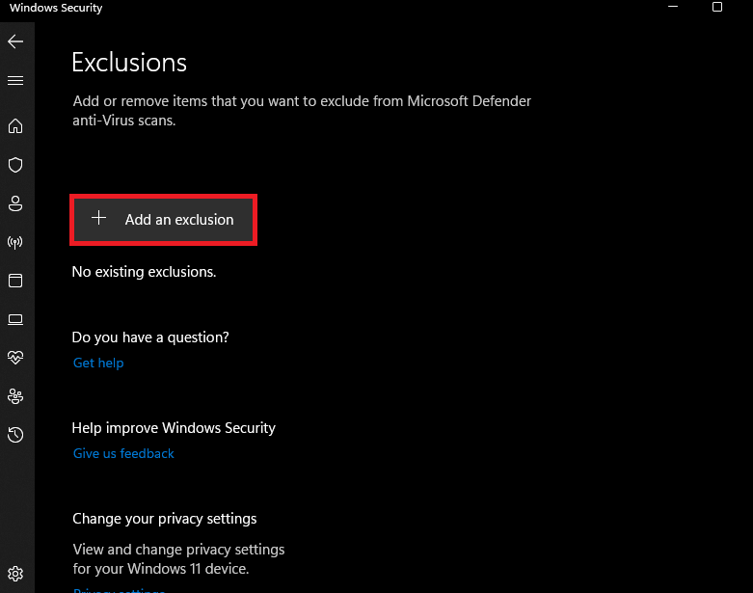Click the Exclusions page heading

[x=129, y=63]
